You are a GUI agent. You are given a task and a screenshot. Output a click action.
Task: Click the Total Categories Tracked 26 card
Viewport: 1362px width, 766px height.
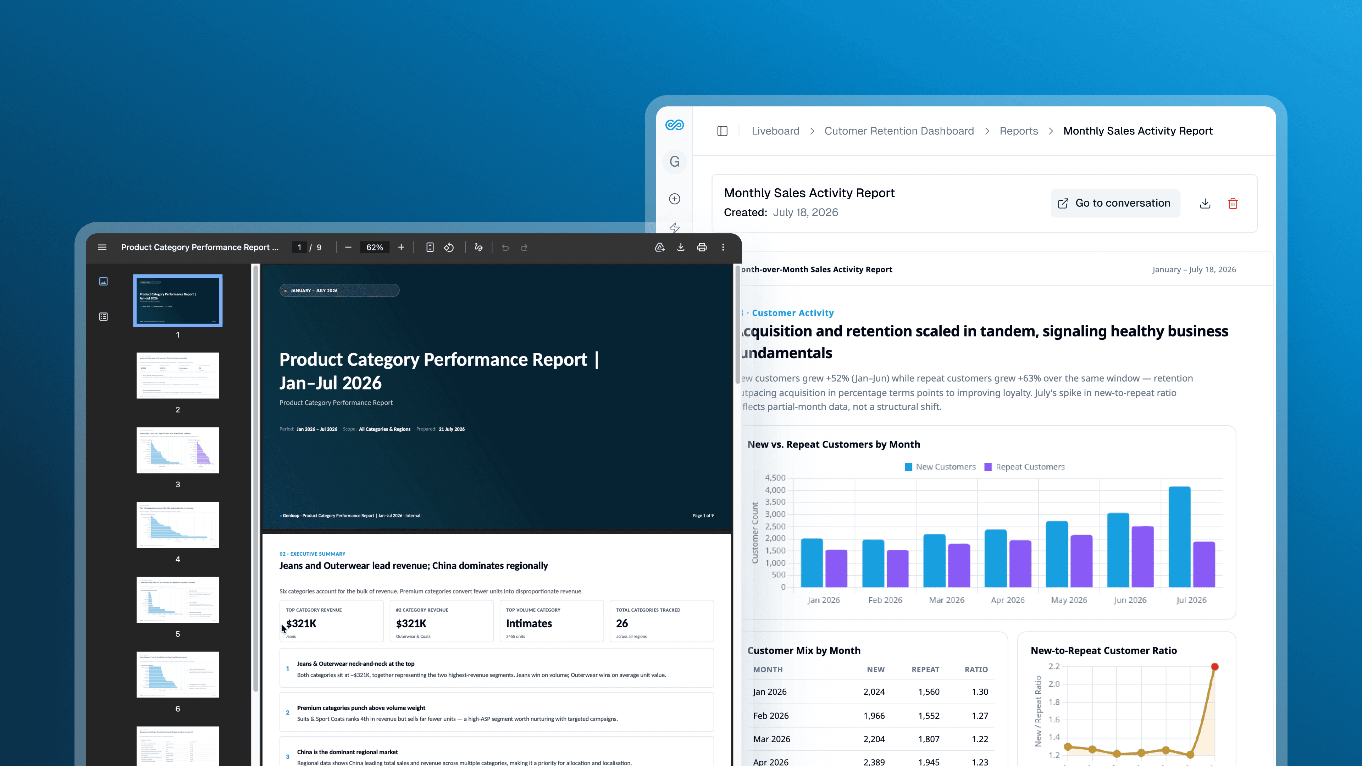point(661,621)
